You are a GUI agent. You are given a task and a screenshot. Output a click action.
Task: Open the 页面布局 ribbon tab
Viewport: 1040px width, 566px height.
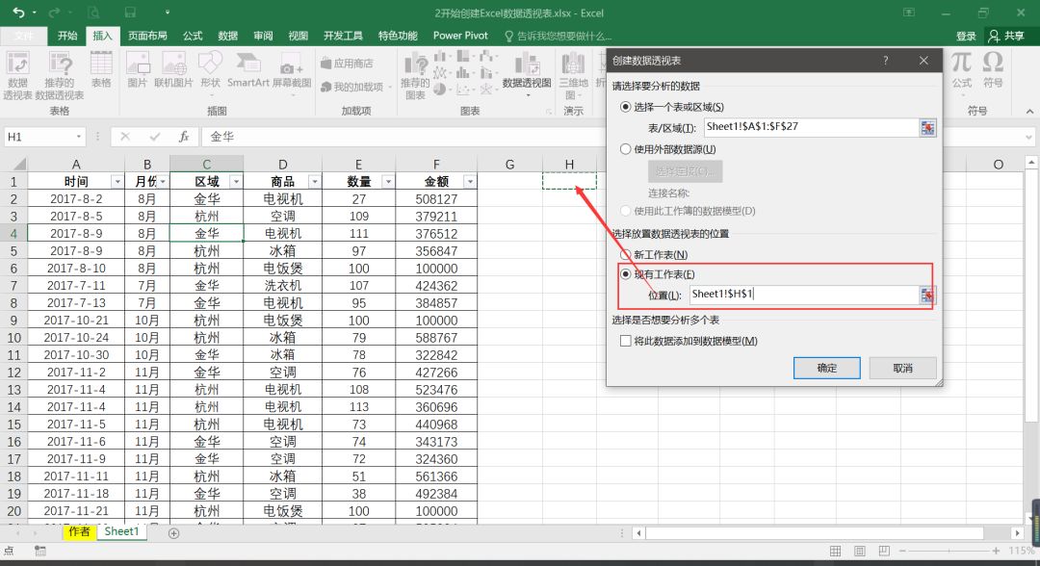click(x=147, y=36)
